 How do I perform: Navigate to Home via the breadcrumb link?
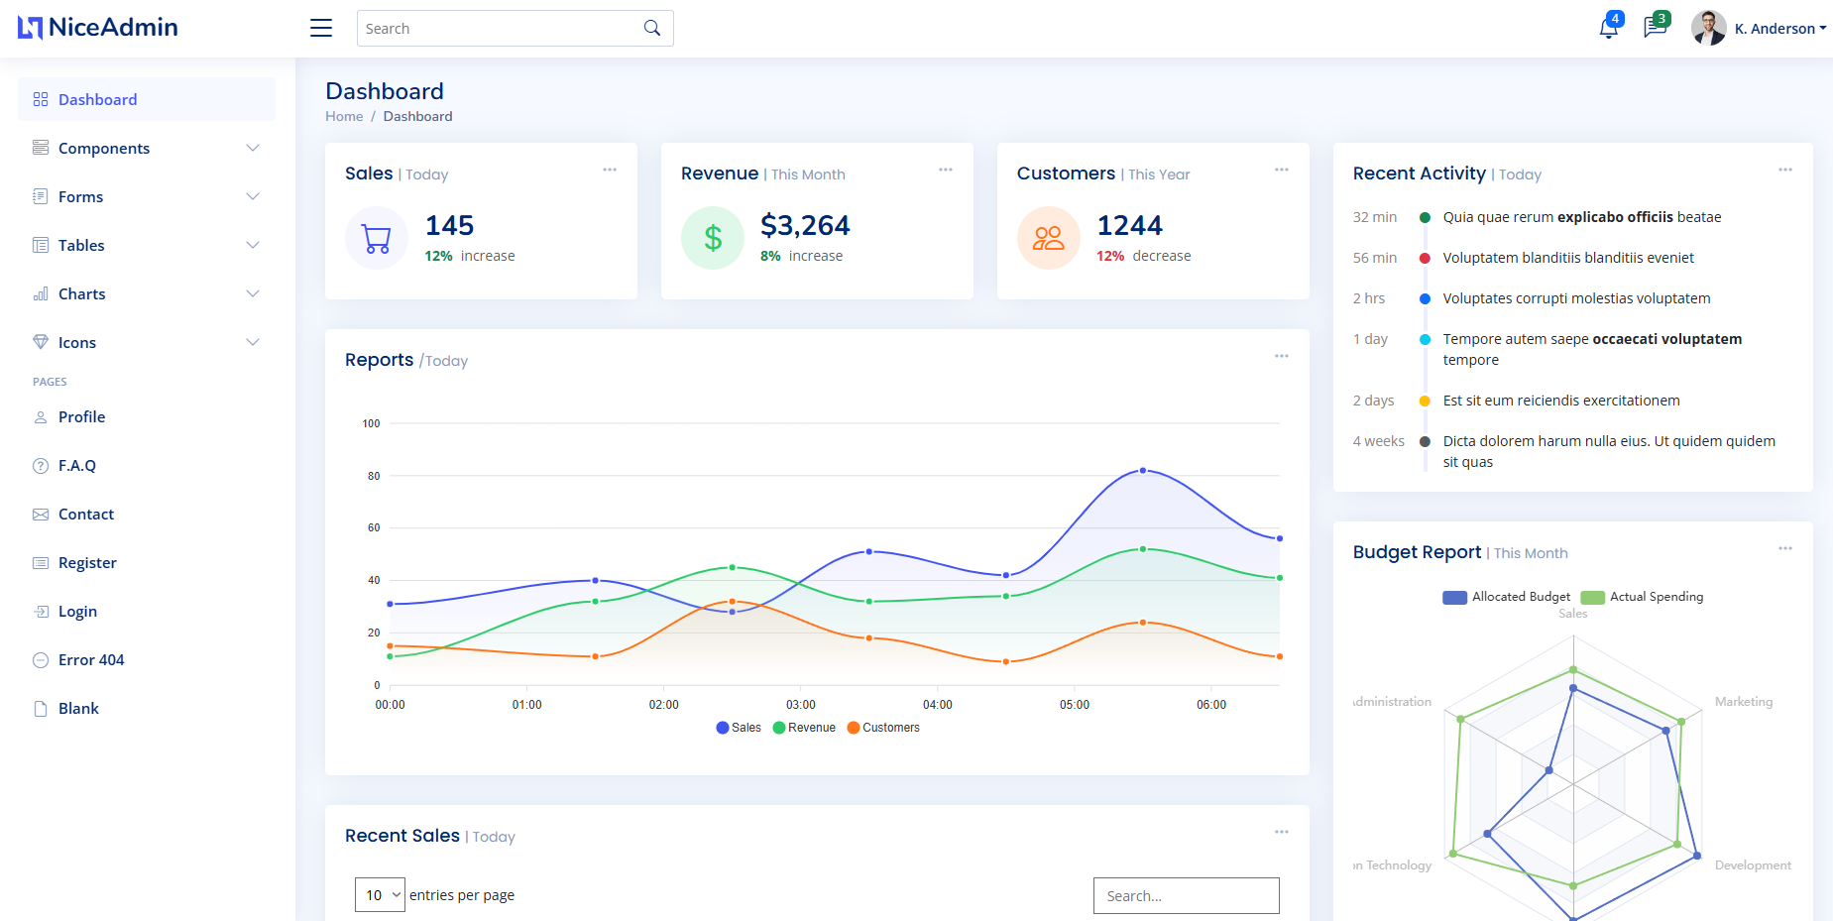343,116
